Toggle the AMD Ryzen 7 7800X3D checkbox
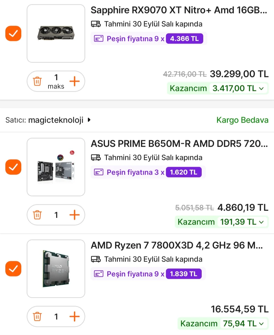 (x=13, y=269)
